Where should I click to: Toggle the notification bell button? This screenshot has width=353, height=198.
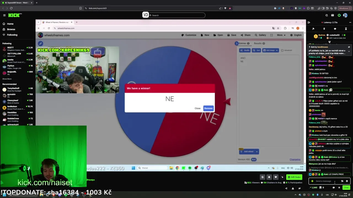pyautogui.click(x=269, y=177)
